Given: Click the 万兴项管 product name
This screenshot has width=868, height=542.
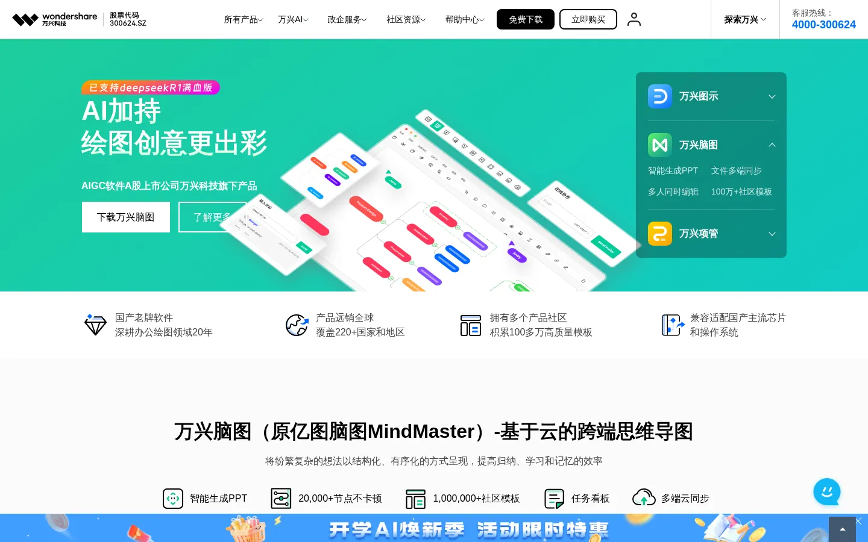Looking at the screenshot, I should click(699, 234).
